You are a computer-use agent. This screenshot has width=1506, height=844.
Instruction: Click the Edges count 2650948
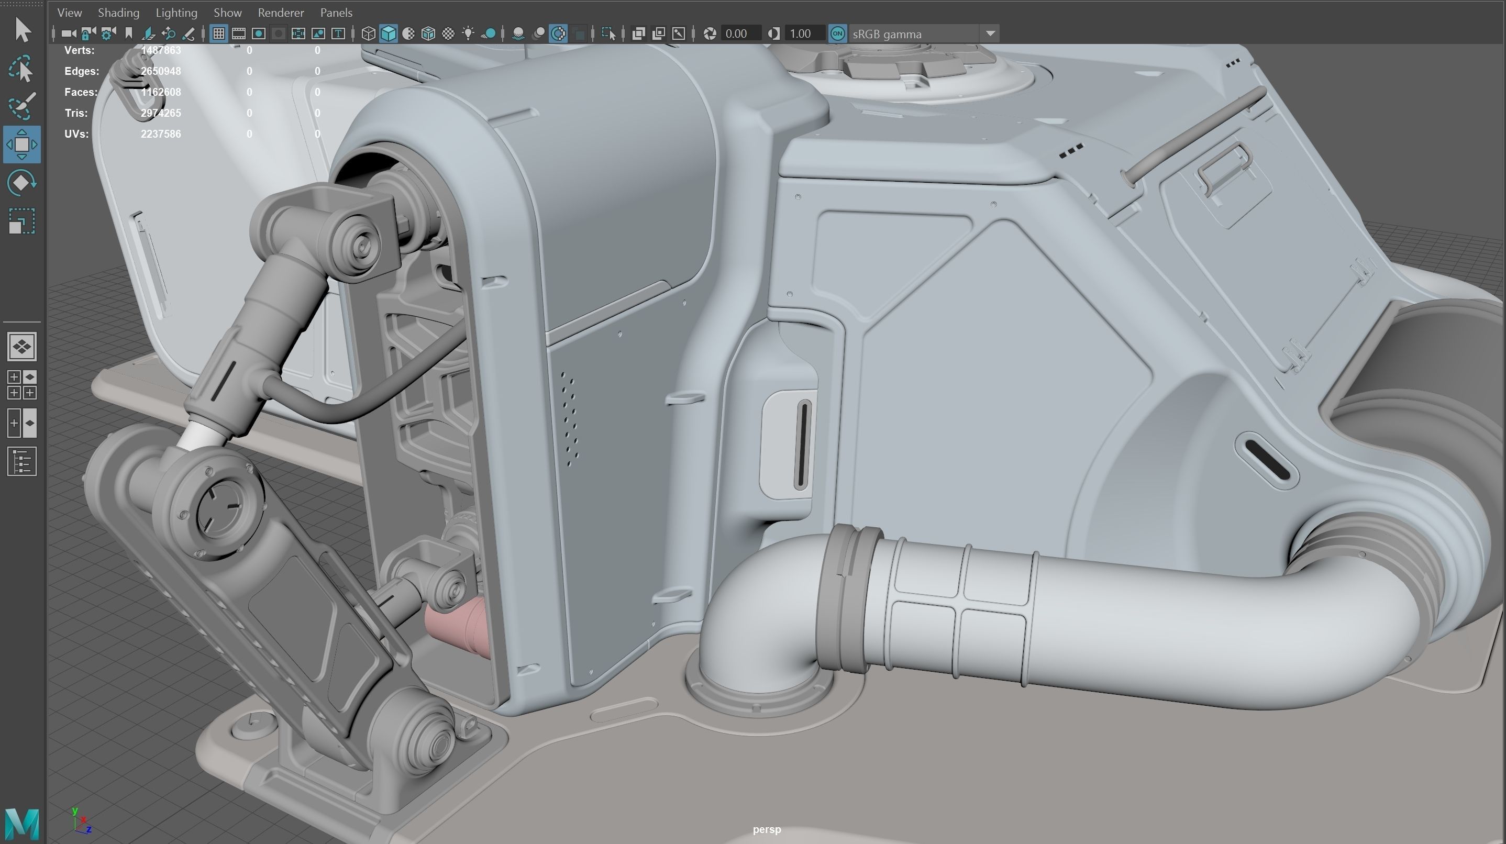[x=161, y=71]
